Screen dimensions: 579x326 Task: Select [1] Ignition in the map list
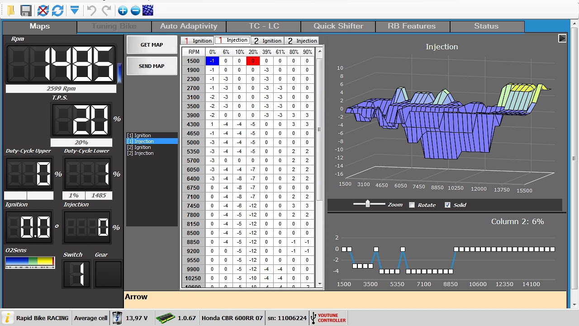click(x=152, y=135)
